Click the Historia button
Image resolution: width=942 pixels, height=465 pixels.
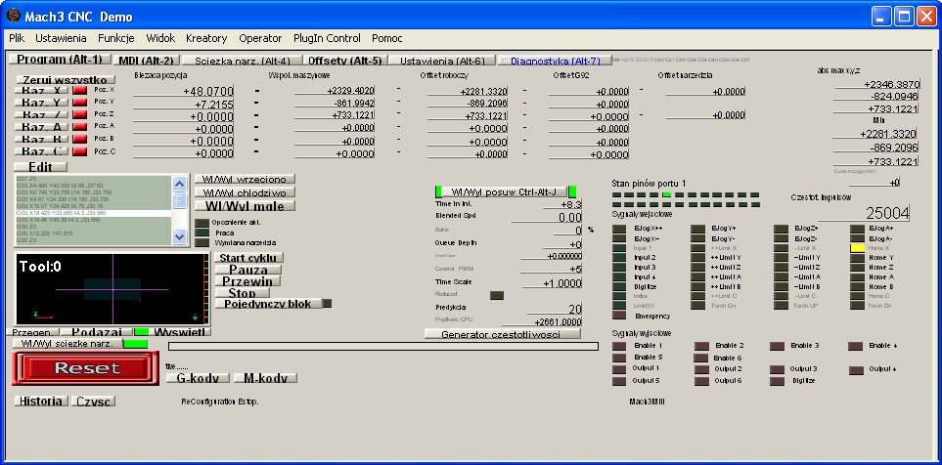pyautogui.click(x=41, y=401)
